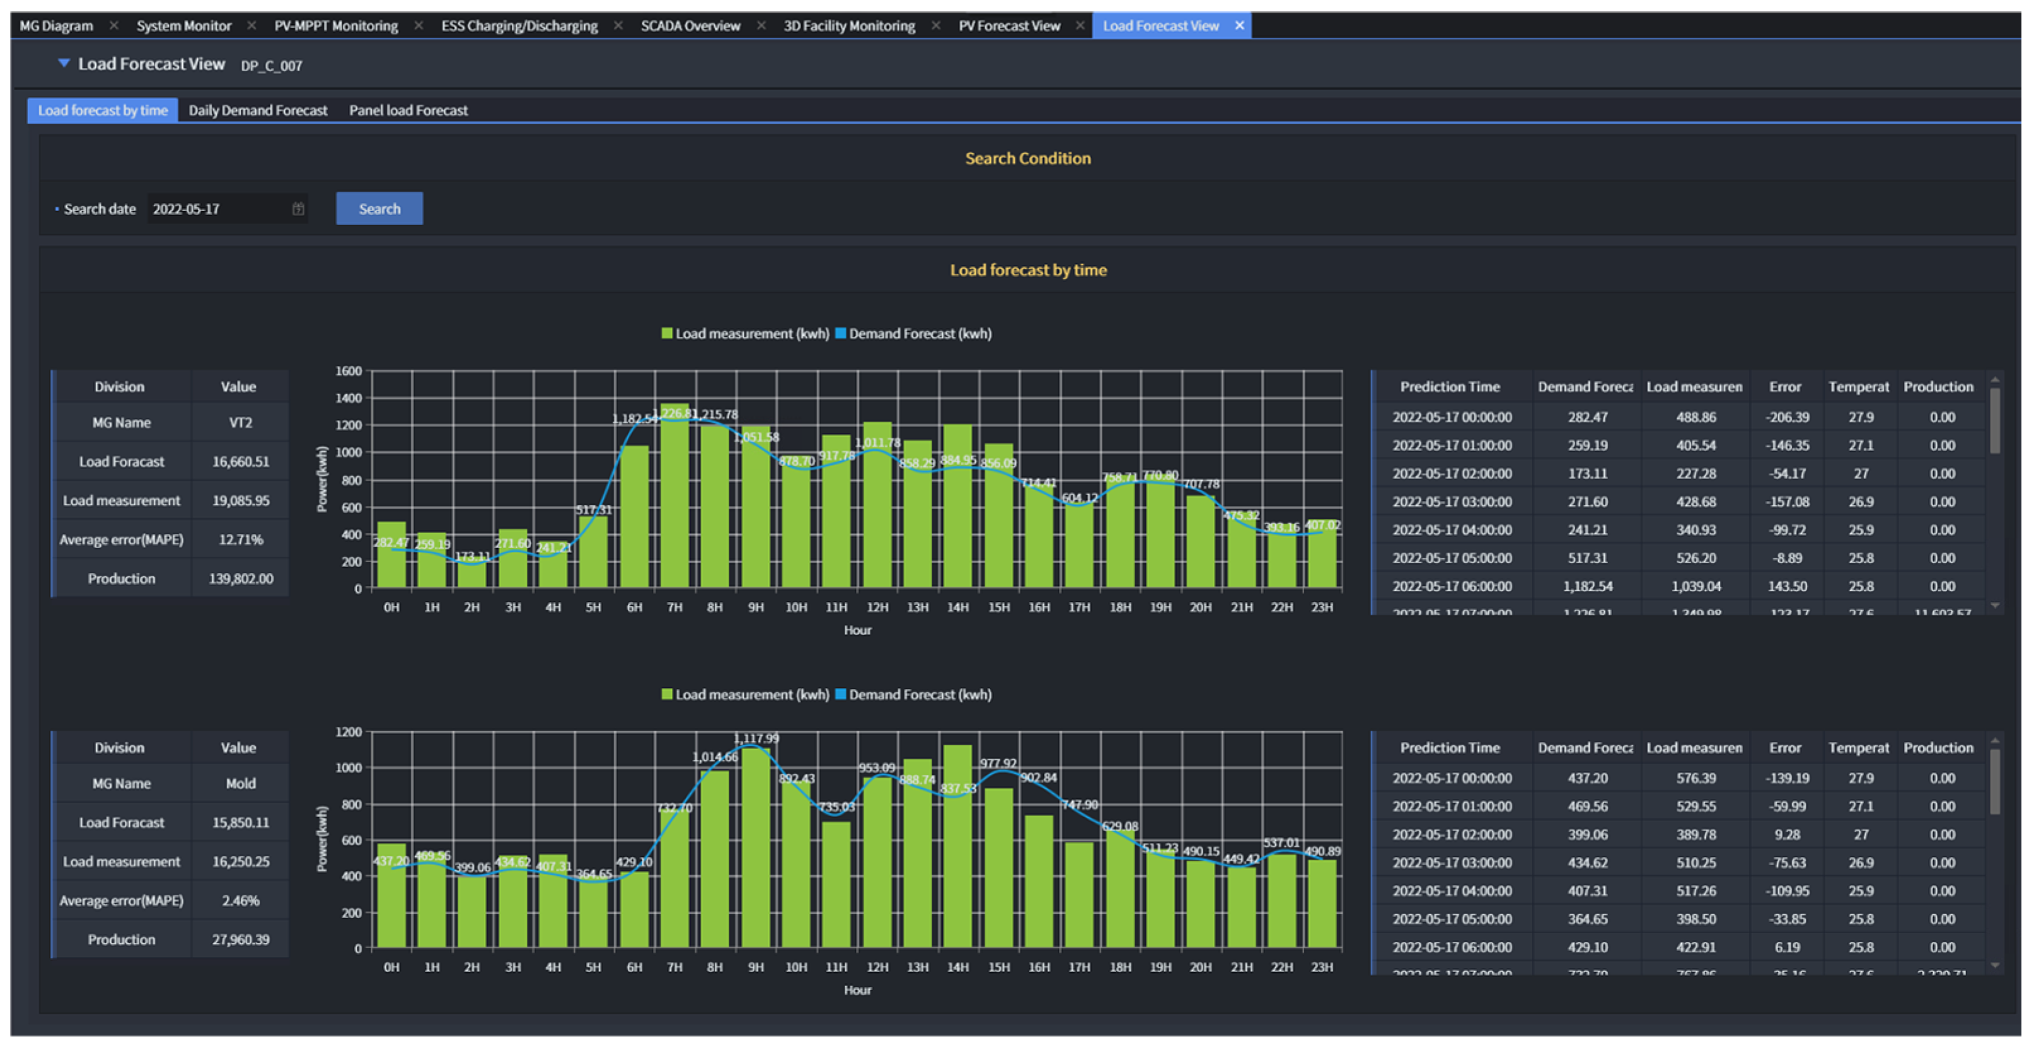2029x1049 pixels.
Task: Open the PV Forecast View tab
Action: tap(1009, 25)
